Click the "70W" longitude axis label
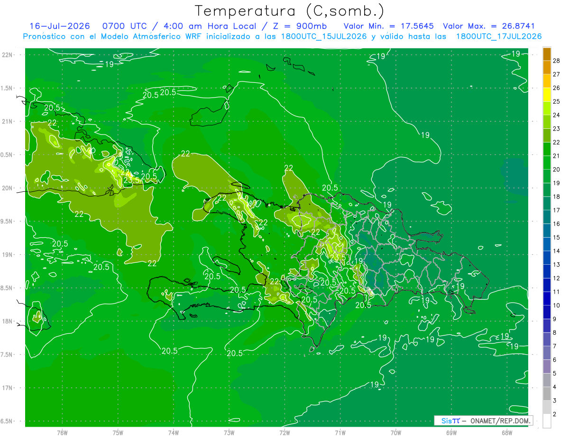Viewport: 569px width, 439px height. coord(396,432)
